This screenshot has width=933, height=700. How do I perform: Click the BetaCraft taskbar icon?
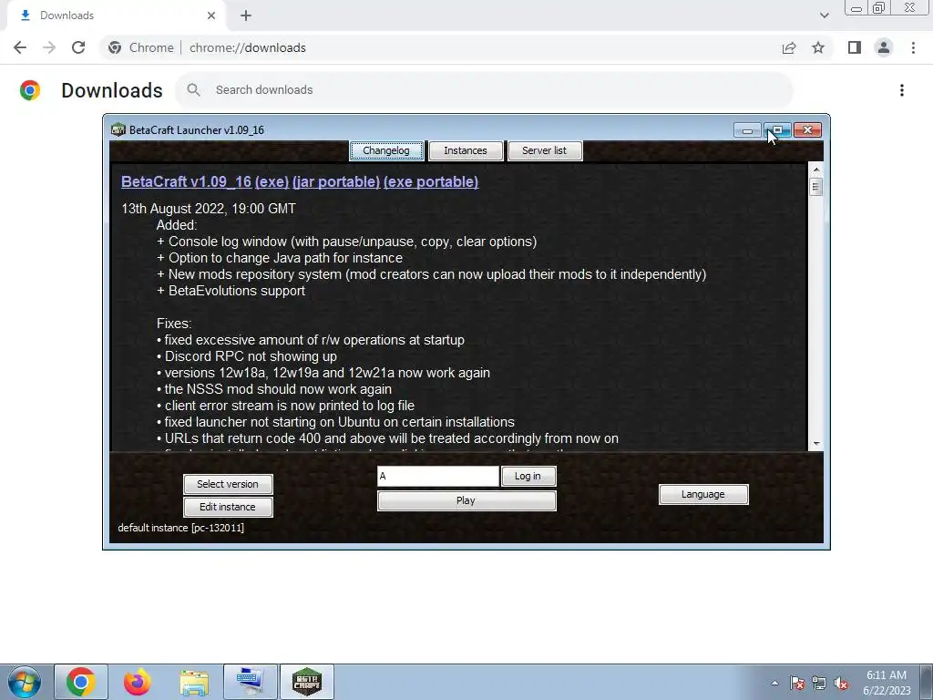coord(306,682)
